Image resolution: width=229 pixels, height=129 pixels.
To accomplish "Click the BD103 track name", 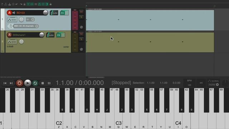I will point(21,13).
